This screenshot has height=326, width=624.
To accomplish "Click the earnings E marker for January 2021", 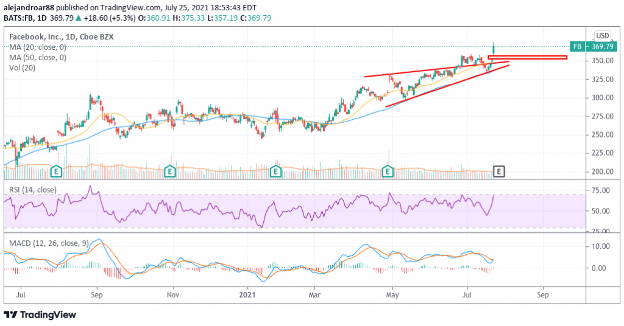I will coord(275,172).
